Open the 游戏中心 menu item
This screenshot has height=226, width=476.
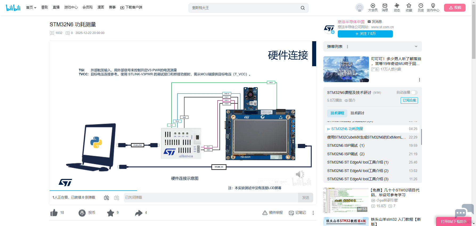(71, 7)
